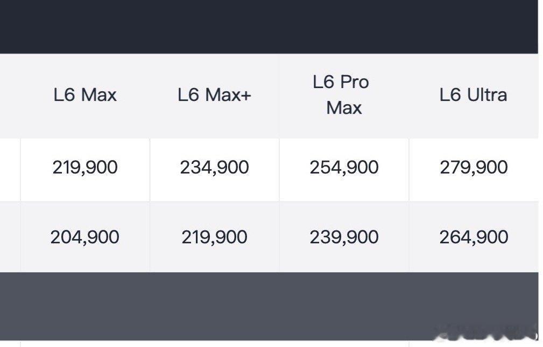Screen dimensions: 543x347
Task: Click the empty header cell left of L6 Max
Action: tap(10, 96)
